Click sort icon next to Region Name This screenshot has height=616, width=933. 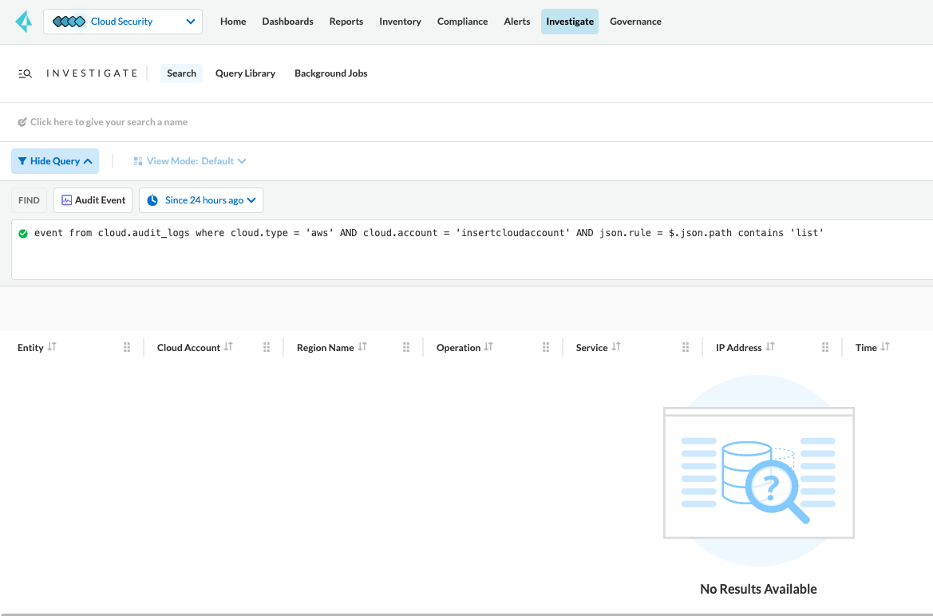[362, 347]
